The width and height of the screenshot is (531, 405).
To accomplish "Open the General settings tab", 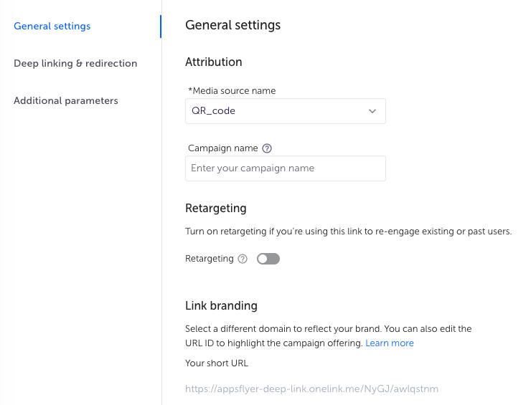I will click(52, 26).
